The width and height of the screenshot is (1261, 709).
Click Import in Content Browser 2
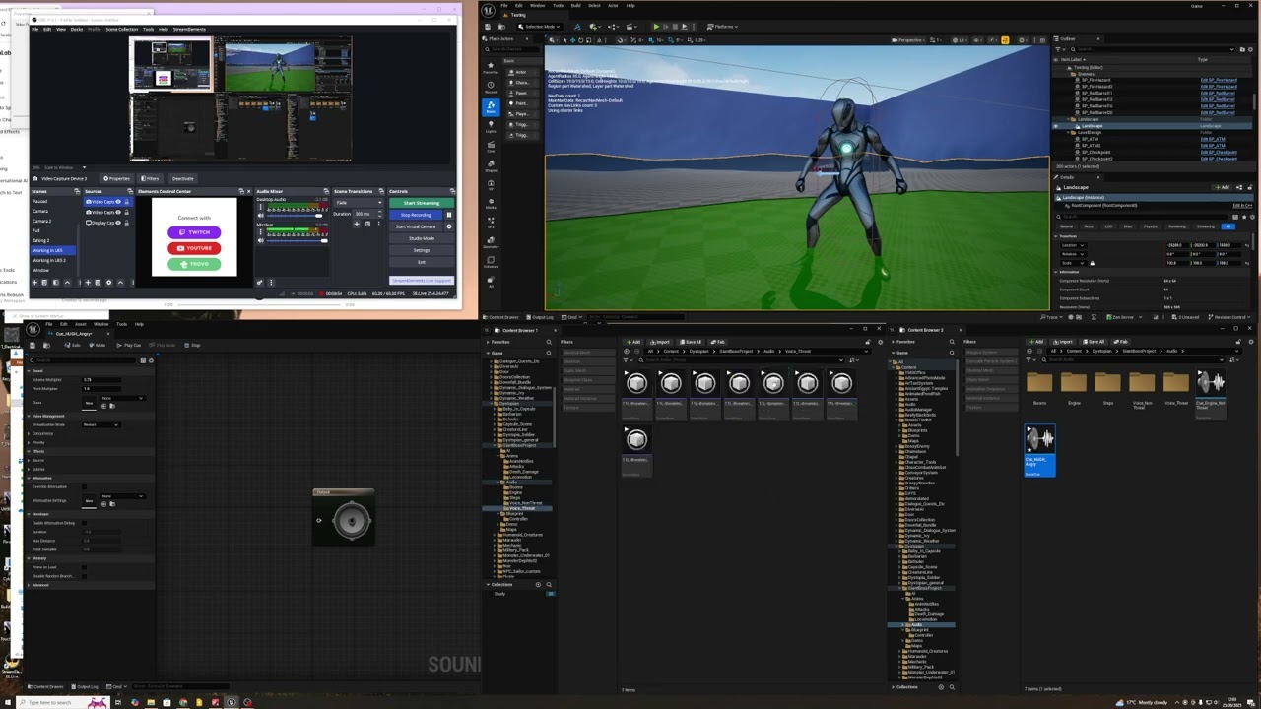1061,342
